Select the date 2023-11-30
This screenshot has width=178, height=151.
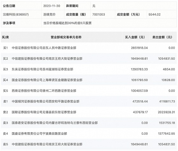[51, 6]
